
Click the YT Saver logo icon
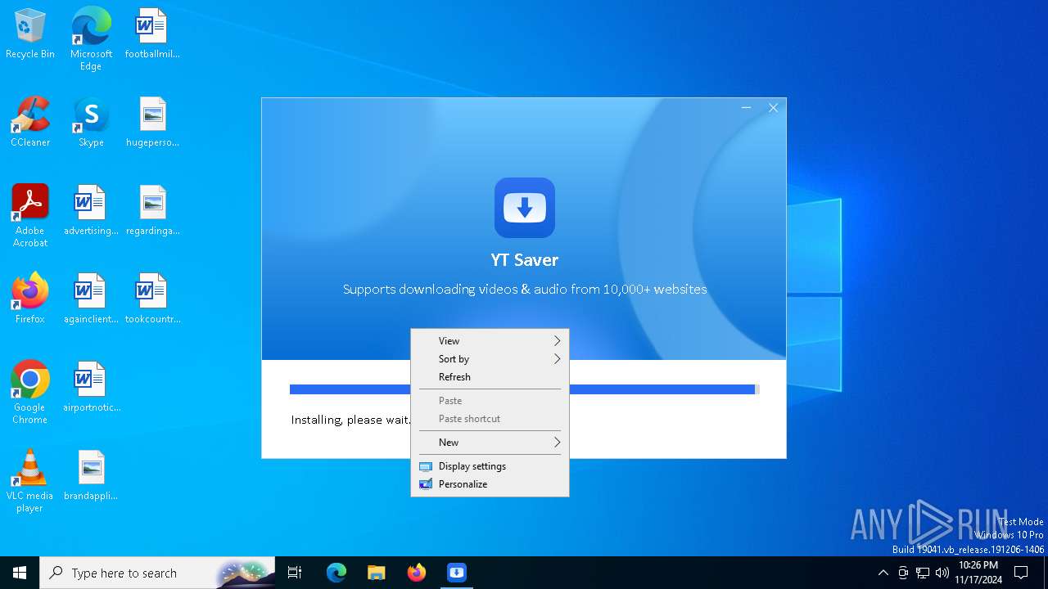[525, 208]
